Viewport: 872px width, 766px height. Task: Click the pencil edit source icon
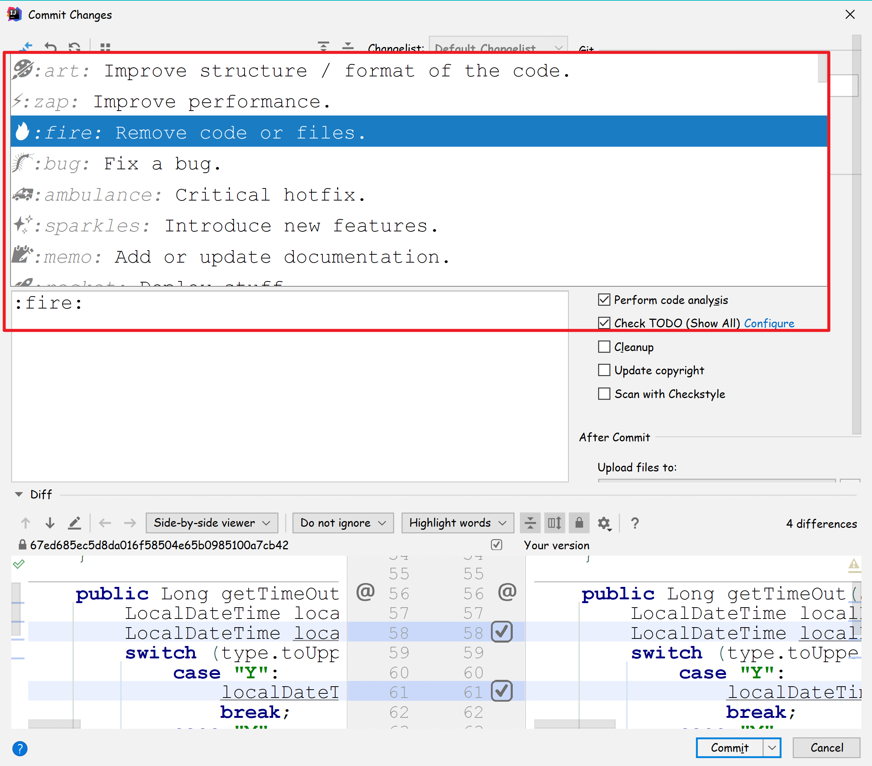click(74, 523)
